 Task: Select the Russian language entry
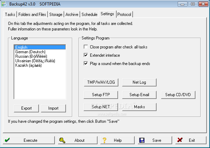tap(40, 56)
